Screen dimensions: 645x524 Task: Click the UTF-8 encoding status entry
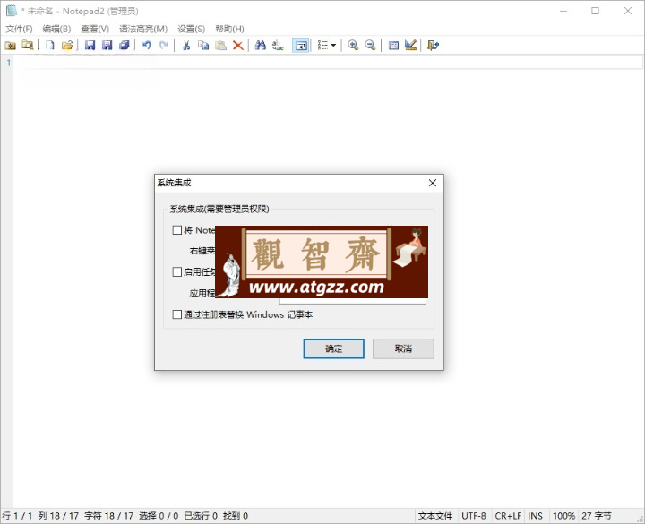point(474,516)
